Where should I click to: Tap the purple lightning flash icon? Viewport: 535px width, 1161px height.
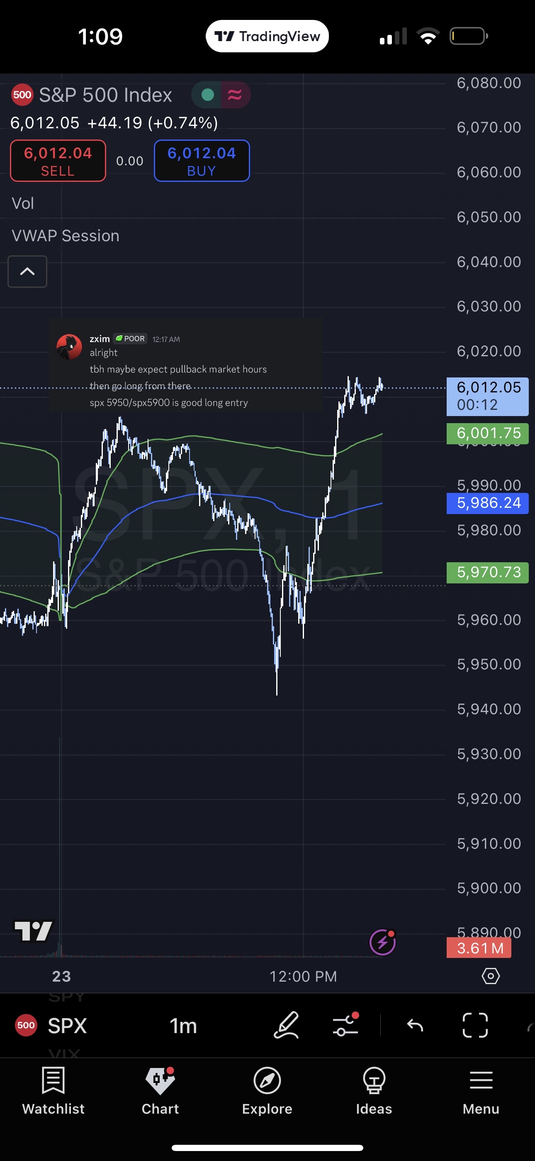click(x=382, y=942)
